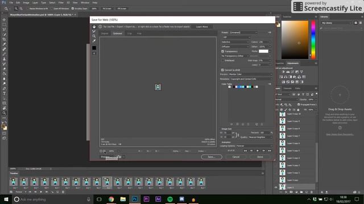Click the white Matte color swatch

pyautogui.click(x=263, y=51)
